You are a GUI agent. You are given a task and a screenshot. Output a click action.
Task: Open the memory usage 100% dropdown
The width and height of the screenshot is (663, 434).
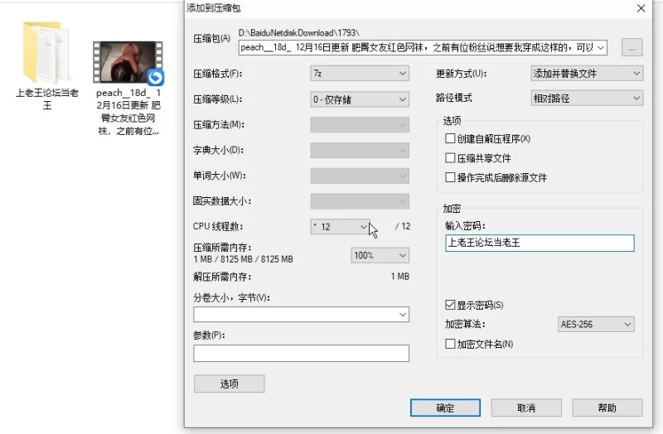(x=380, y=255)
